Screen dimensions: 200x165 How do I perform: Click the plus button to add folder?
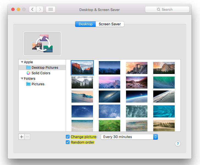21,137
